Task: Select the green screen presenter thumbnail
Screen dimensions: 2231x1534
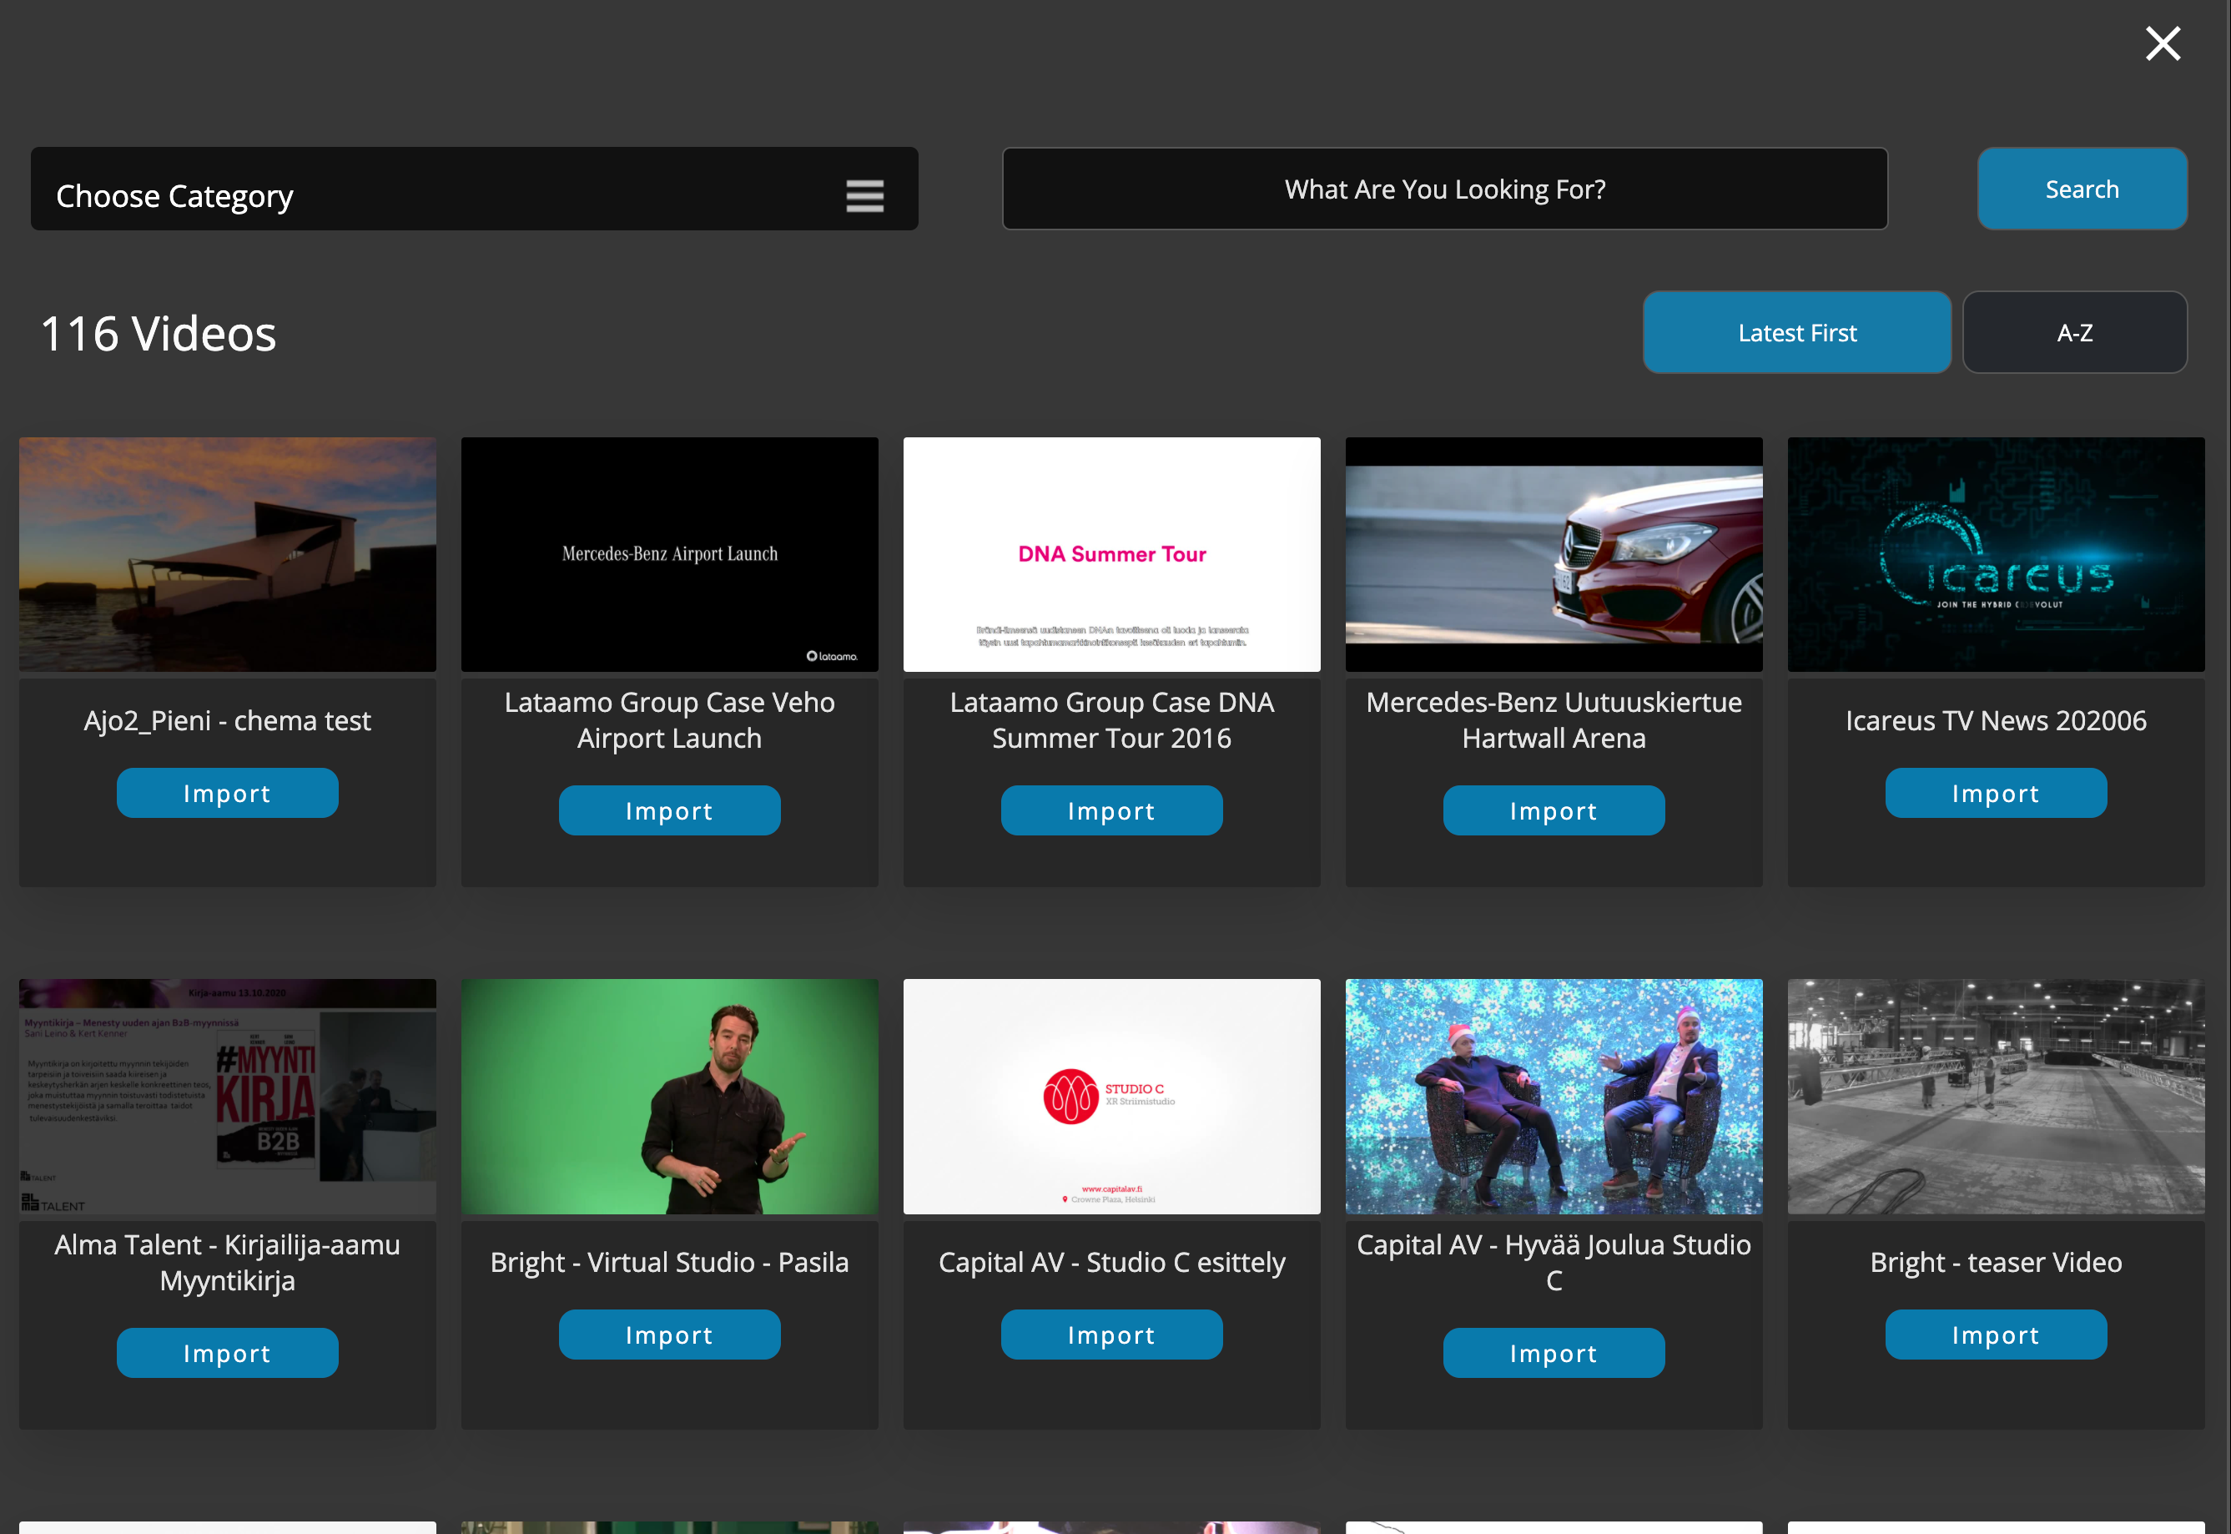Action: [x=669, y=1096]
